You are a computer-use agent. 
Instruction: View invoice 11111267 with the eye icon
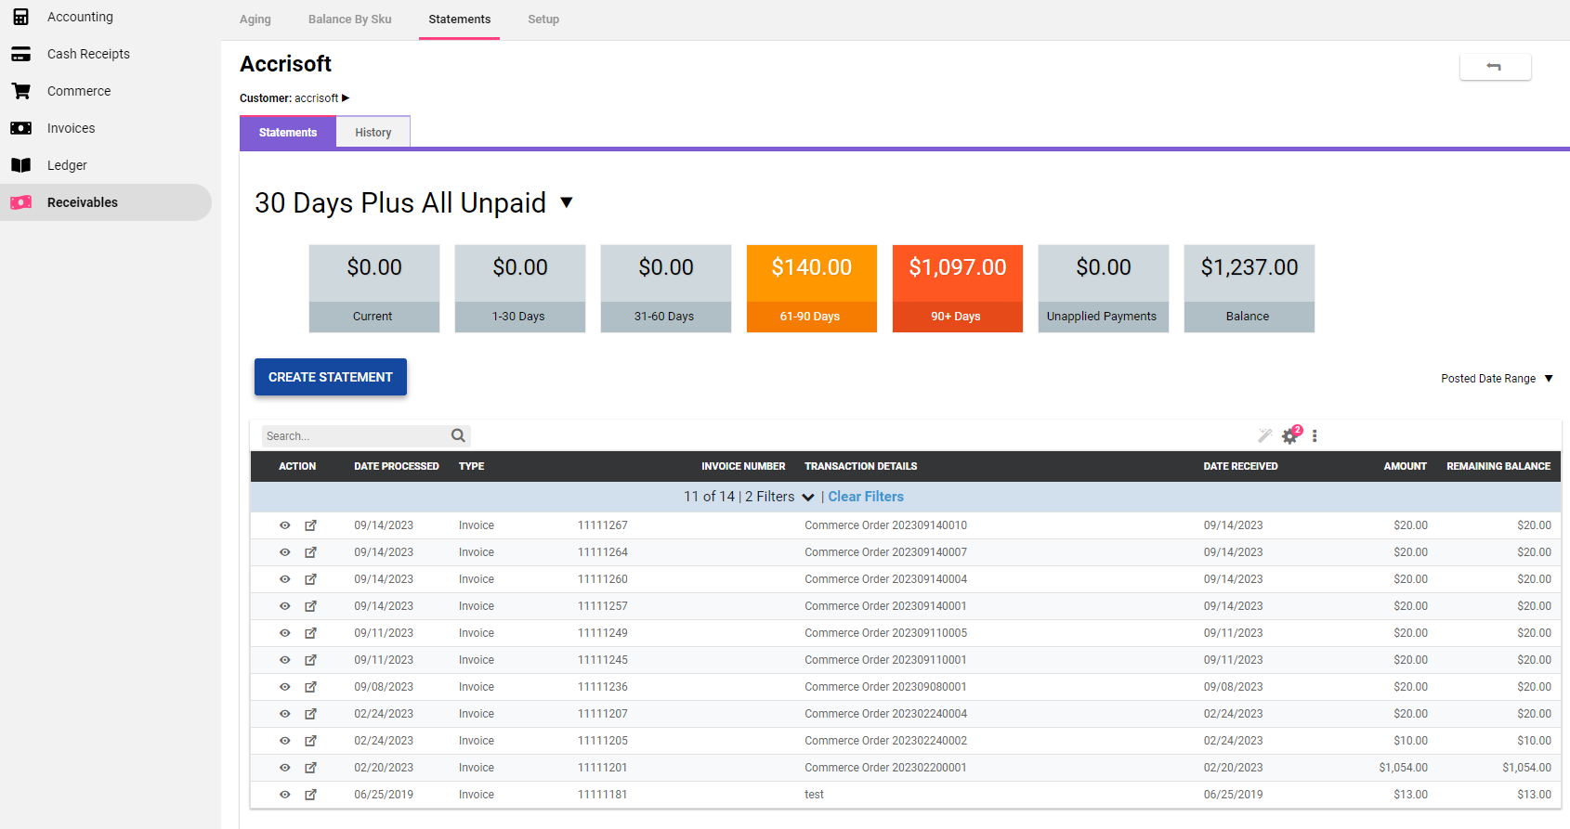(x=285, y=525)
